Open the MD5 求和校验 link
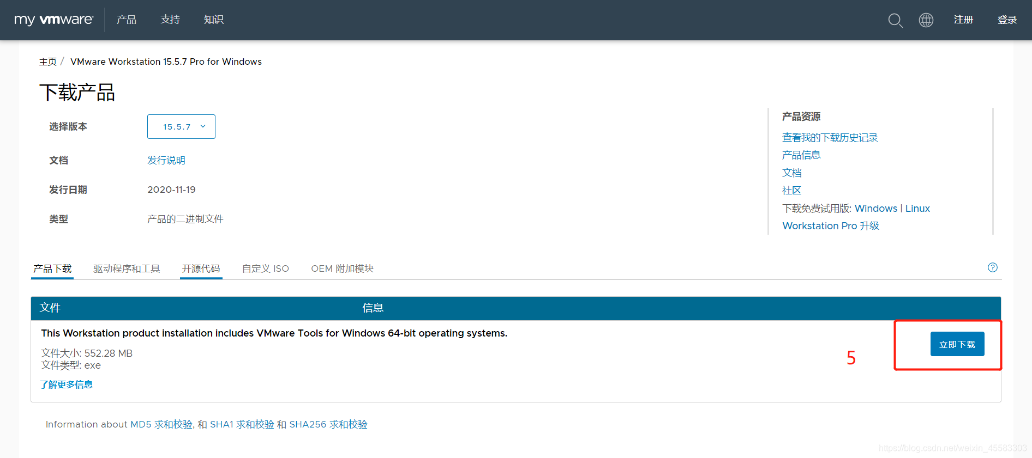Image resolution: width=1032 pixels, height=458 pixels. 161,424
